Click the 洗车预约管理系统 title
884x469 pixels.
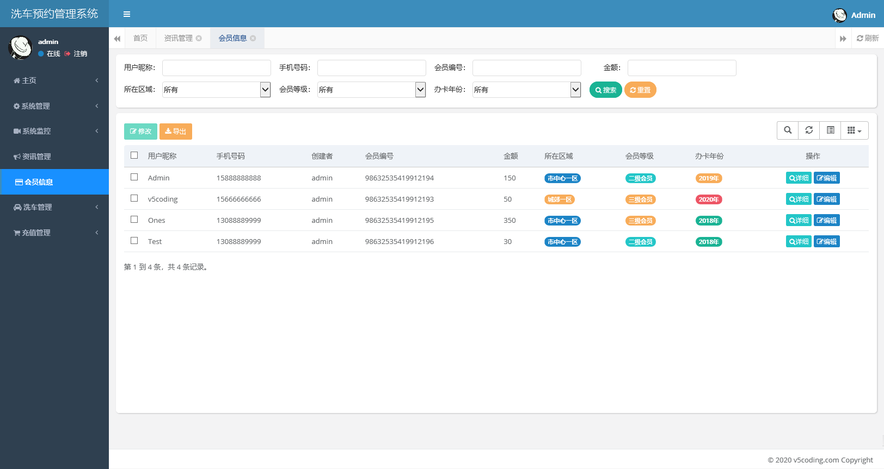pos(54,14)
